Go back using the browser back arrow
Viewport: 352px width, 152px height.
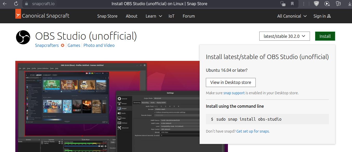click(5, 4)
